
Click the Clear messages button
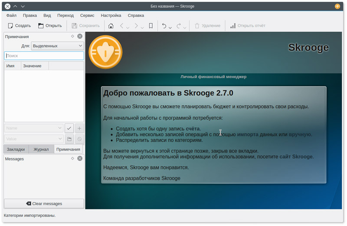pyautogui.click(x=44, y=203)
